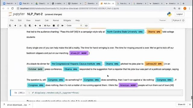This screenshot has height=108, width=193.
Task: Save notebook with the floppy disk icon
Action: tap(10, 25)
